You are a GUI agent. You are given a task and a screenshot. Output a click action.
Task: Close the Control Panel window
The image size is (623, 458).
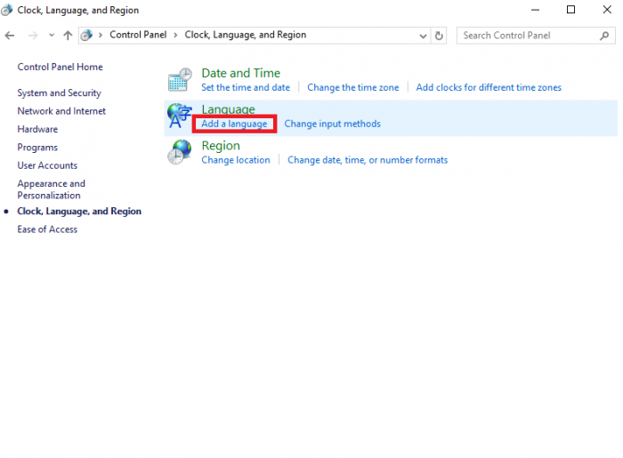coord(607,10)
